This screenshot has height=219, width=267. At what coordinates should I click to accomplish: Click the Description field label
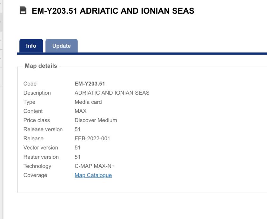[37, 93]
